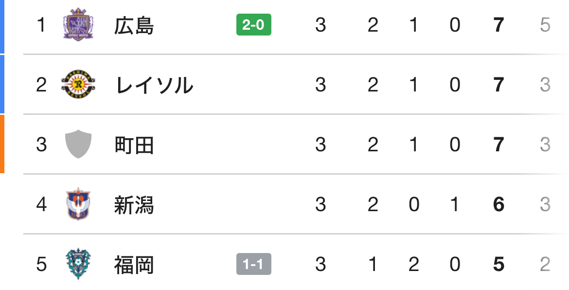The width and height of the screenshot is (569, 290).
Task: Click rank number 4 in standings
Action: 41,204
